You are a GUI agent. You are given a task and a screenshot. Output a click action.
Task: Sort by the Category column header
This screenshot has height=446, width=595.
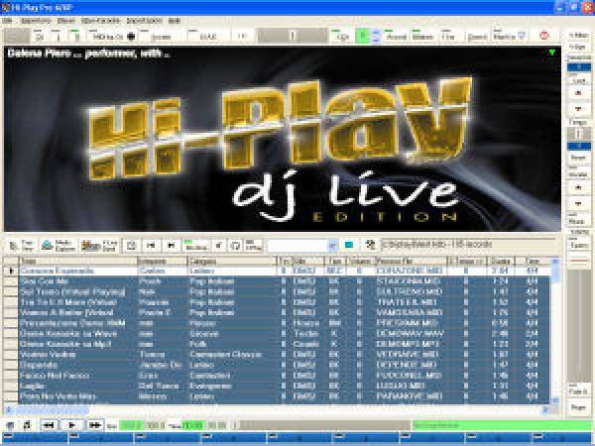pyautogui.click(x=232, y=261)
